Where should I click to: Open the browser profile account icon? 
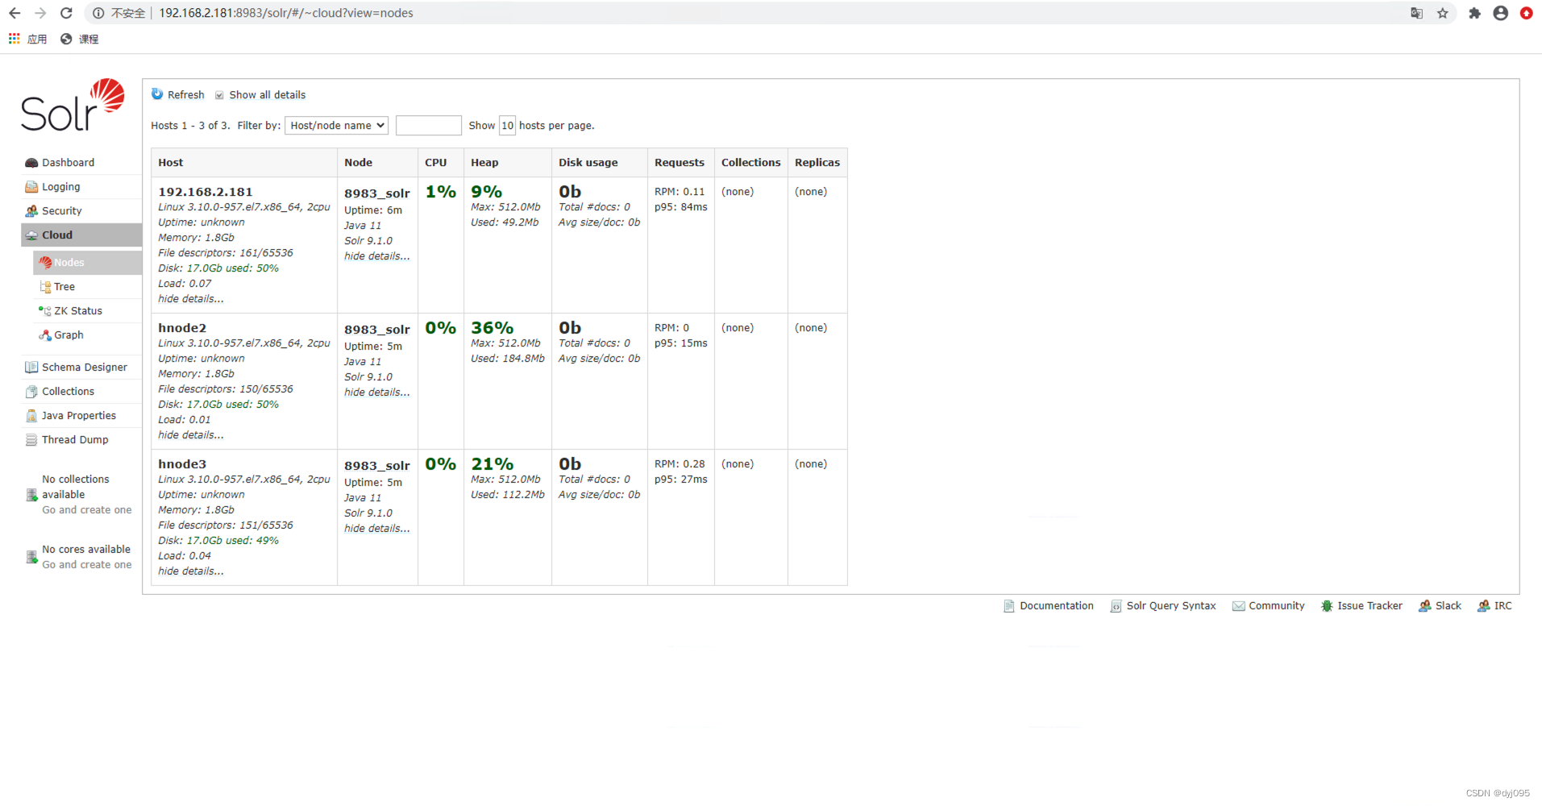pos(1501,13)
